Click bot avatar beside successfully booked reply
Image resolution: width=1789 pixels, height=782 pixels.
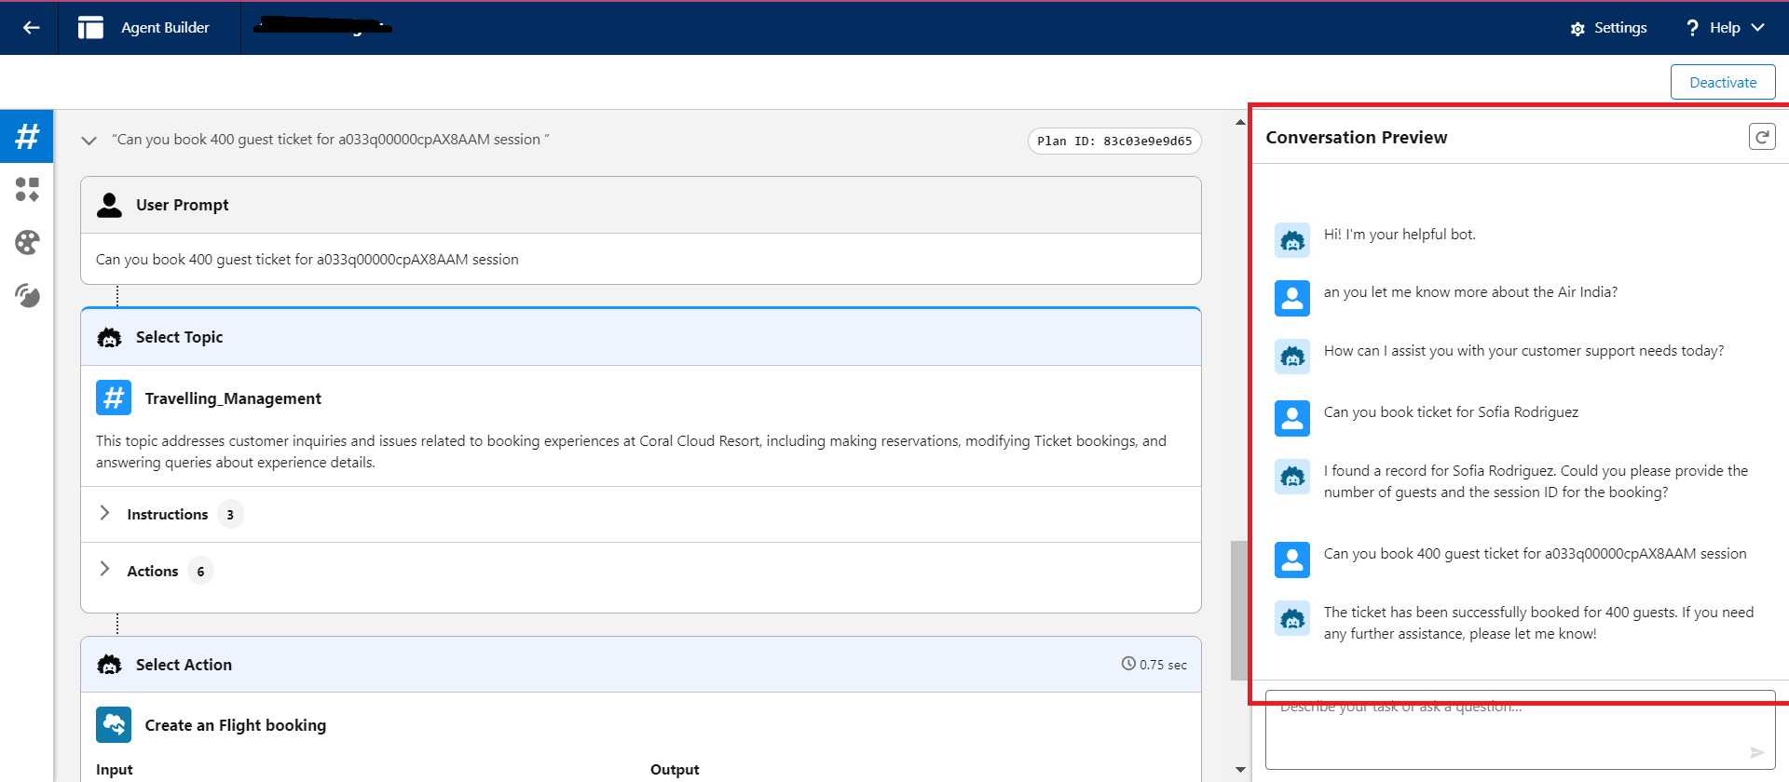tap(1292, 618)
